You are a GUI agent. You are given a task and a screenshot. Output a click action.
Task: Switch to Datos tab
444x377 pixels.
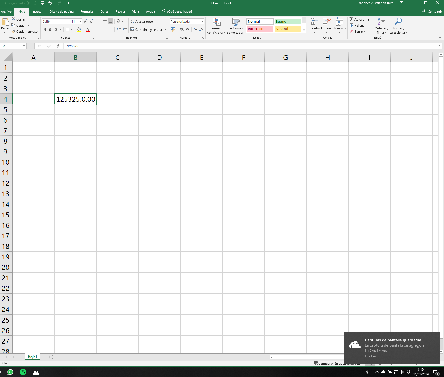pyautogui.click(x=104, y=12)
